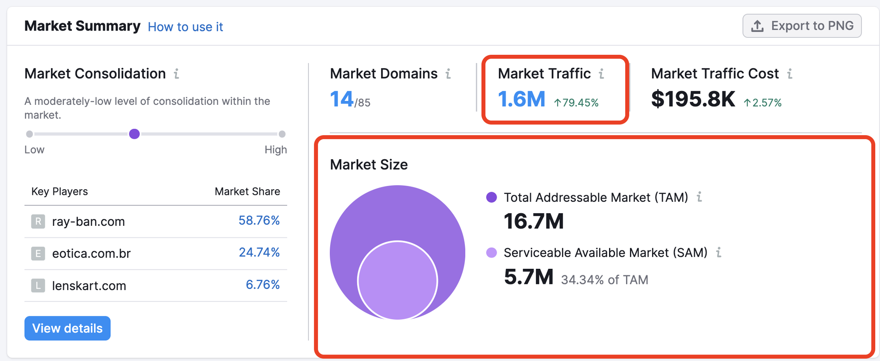Click the ray-ban.com favicon icon
Screen dimensions: 880x361
[x=38, y=221]
